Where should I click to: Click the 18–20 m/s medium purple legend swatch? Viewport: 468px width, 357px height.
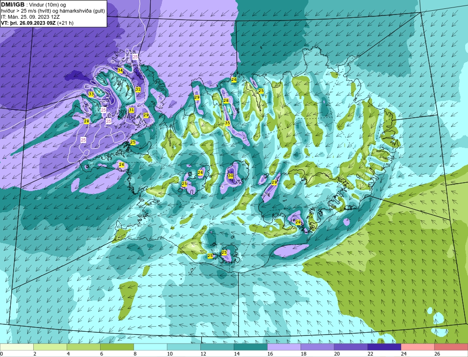click(x=318, y=347)
